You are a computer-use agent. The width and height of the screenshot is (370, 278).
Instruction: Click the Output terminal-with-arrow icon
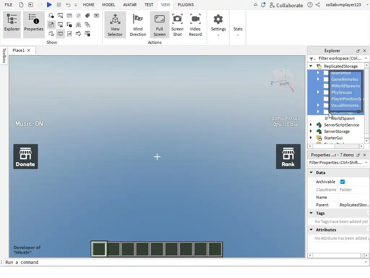tap(60, 16)
